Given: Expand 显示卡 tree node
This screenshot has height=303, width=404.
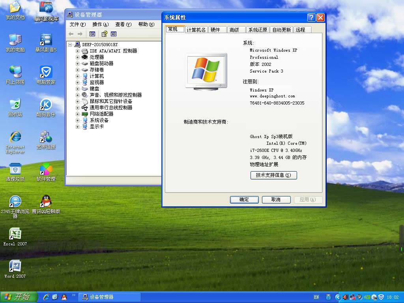Looking at the screenshot, I should pyautogui.click(x=77, y=127).
